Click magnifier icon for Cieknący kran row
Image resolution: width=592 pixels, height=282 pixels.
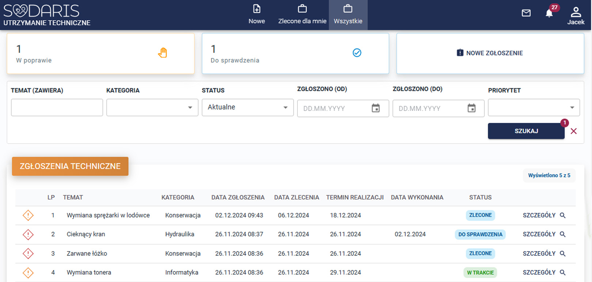tap(563, 235)
